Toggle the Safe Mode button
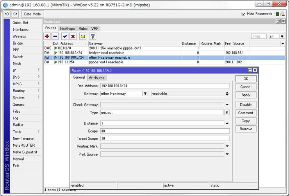The image size is (289, 196). point(32,14)
